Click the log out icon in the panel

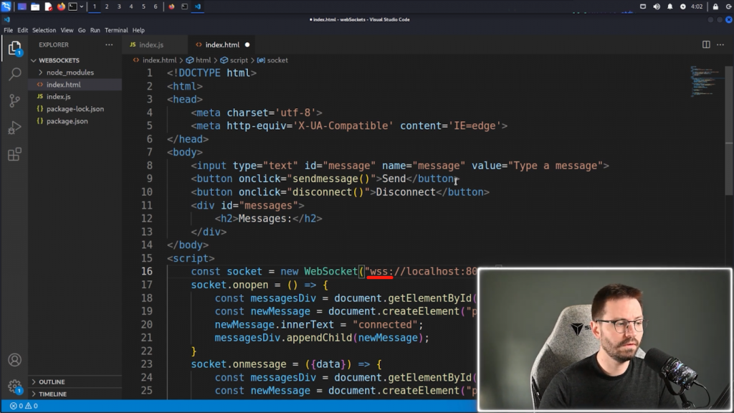728,6
